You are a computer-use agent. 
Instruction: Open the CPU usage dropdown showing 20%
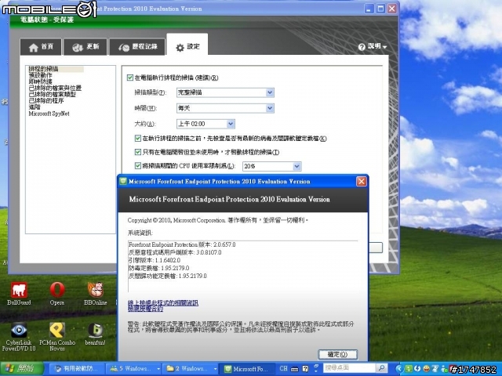point(272,166)
